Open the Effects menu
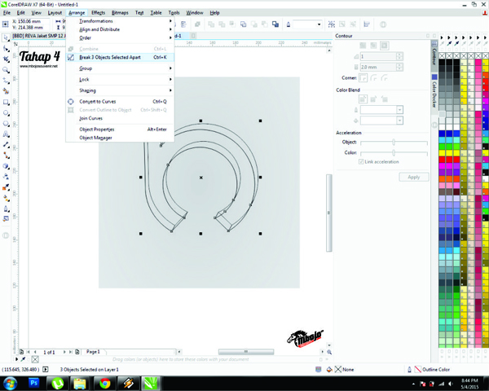 (98, 13)
